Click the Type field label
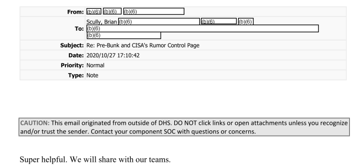 (76, 75)
